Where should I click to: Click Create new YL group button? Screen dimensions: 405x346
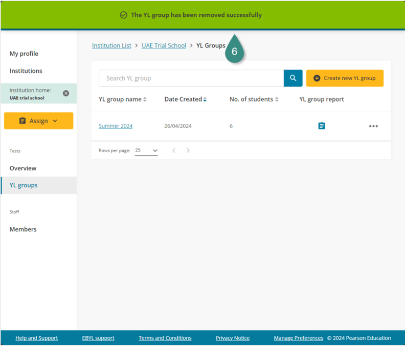(345, 78)
